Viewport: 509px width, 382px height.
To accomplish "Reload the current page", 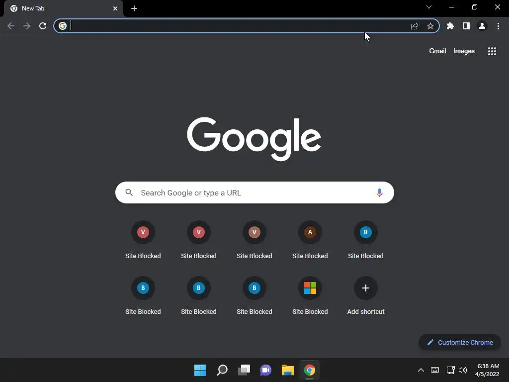I will [43, 26].
